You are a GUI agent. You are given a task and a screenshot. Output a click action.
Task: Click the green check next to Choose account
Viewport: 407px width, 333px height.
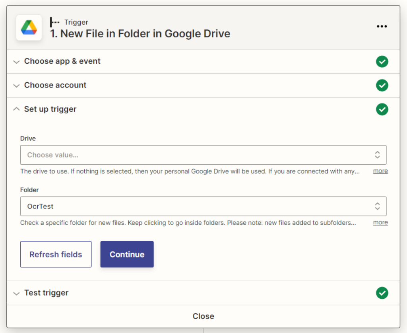coord(382,86)
